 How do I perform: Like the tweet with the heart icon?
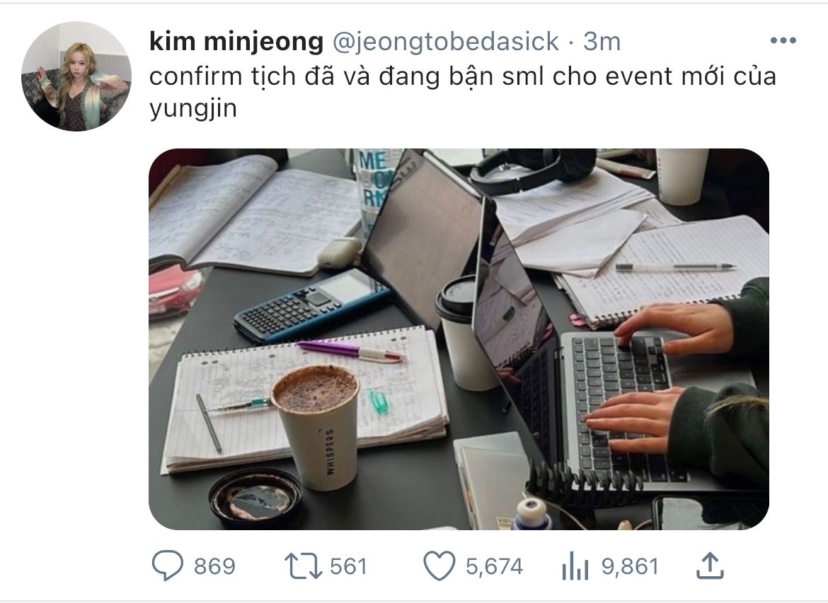coord(439,566)
